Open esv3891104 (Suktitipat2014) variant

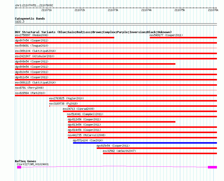[35, 51]
